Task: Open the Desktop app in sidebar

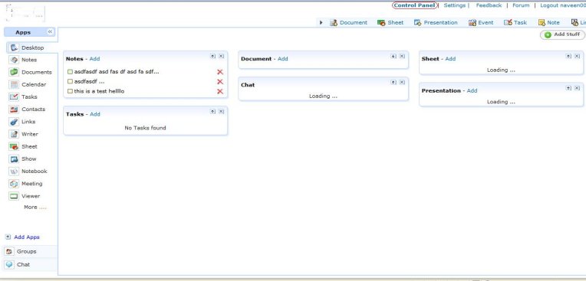Action: (x=32, y=47)
